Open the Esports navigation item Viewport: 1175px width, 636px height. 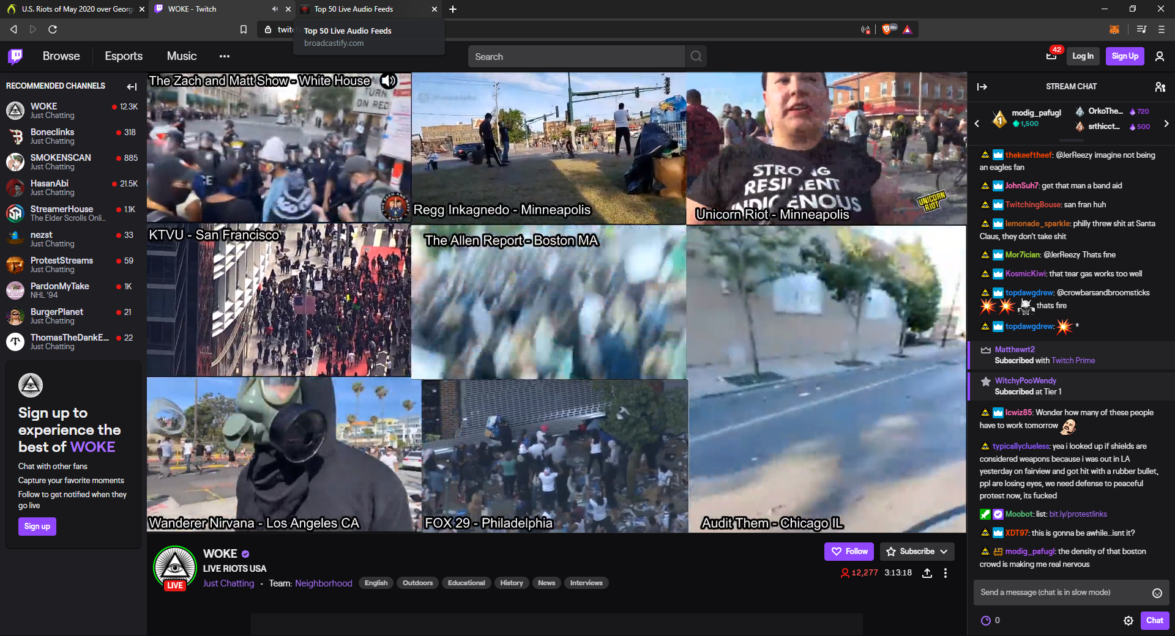pos(124,56)
